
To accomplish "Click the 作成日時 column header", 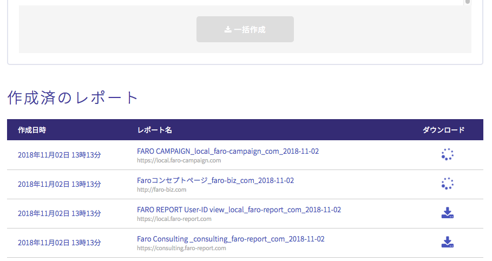I will coord(32,130).
